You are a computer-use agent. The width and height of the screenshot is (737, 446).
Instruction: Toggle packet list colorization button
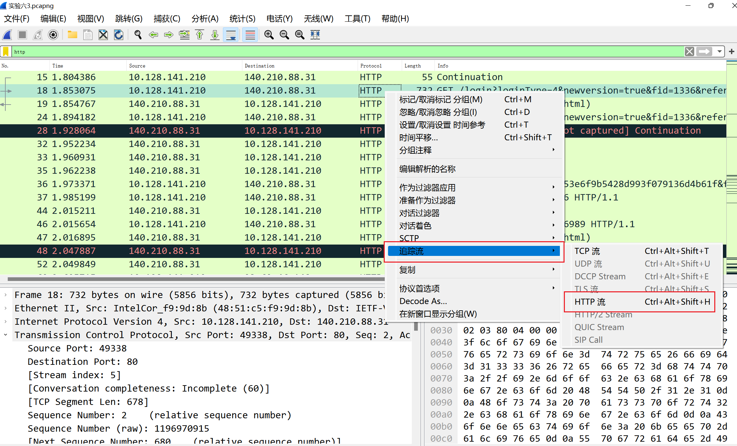click(x=250, y=35)
